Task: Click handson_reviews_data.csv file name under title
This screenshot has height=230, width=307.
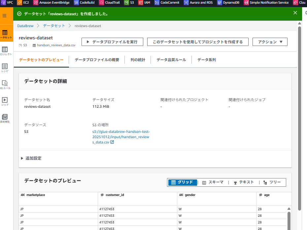Action: [56, 45]
